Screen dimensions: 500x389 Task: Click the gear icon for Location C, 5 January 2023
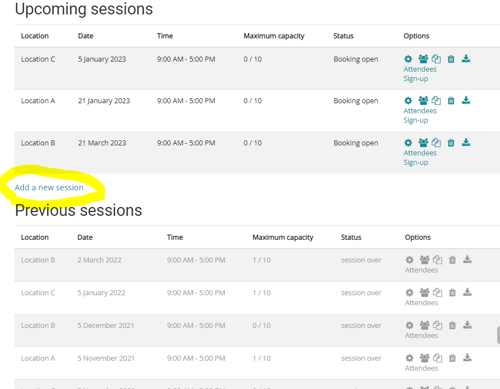coord(408,59)
